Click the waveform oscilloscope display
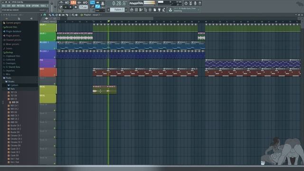Image resolution: width=304 pixels, height=171 pixels. (x=136, y=3)
